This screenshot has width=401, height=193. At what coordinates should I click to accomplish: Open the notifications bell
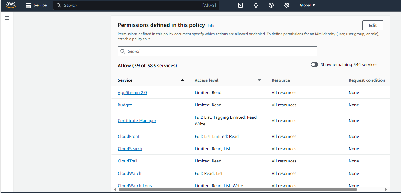(x=256, y=5)
